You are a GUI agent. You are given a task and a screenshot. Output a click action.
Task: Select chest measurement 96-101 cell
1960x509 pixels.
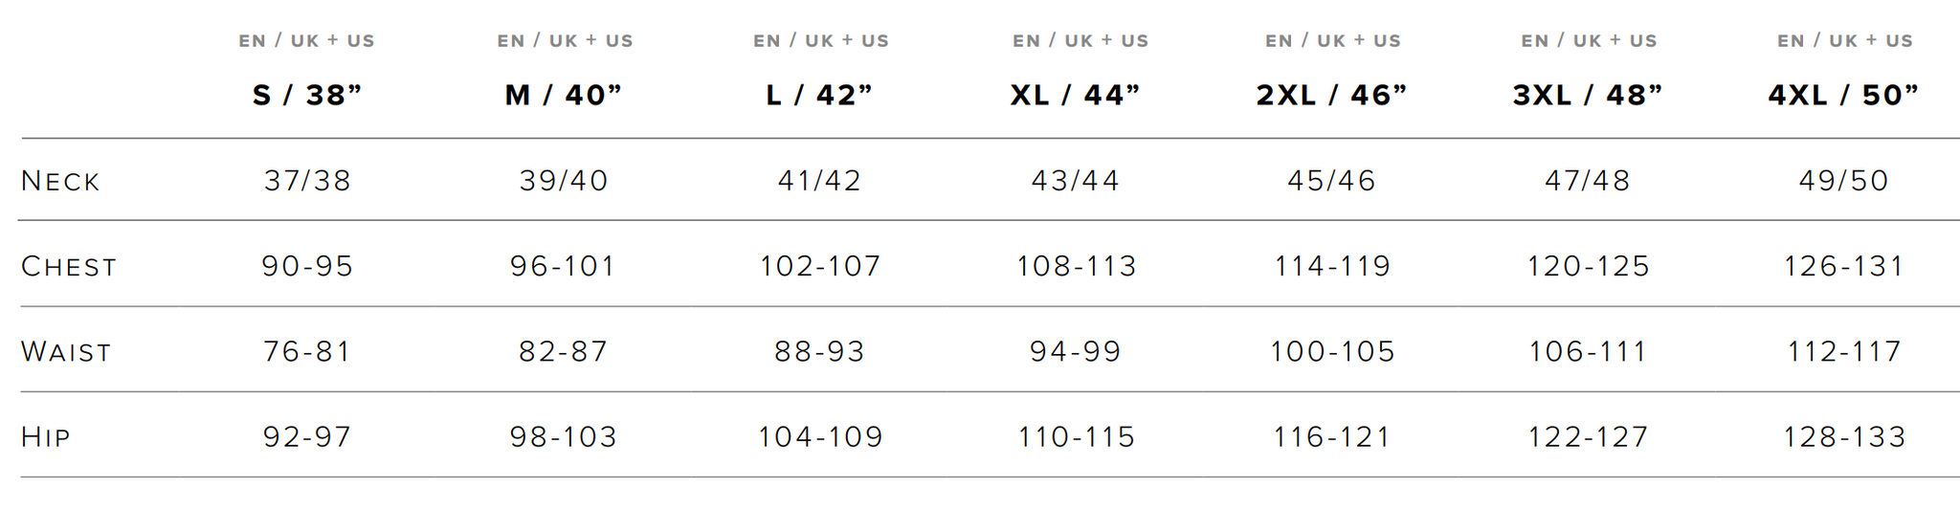[563, 266]
